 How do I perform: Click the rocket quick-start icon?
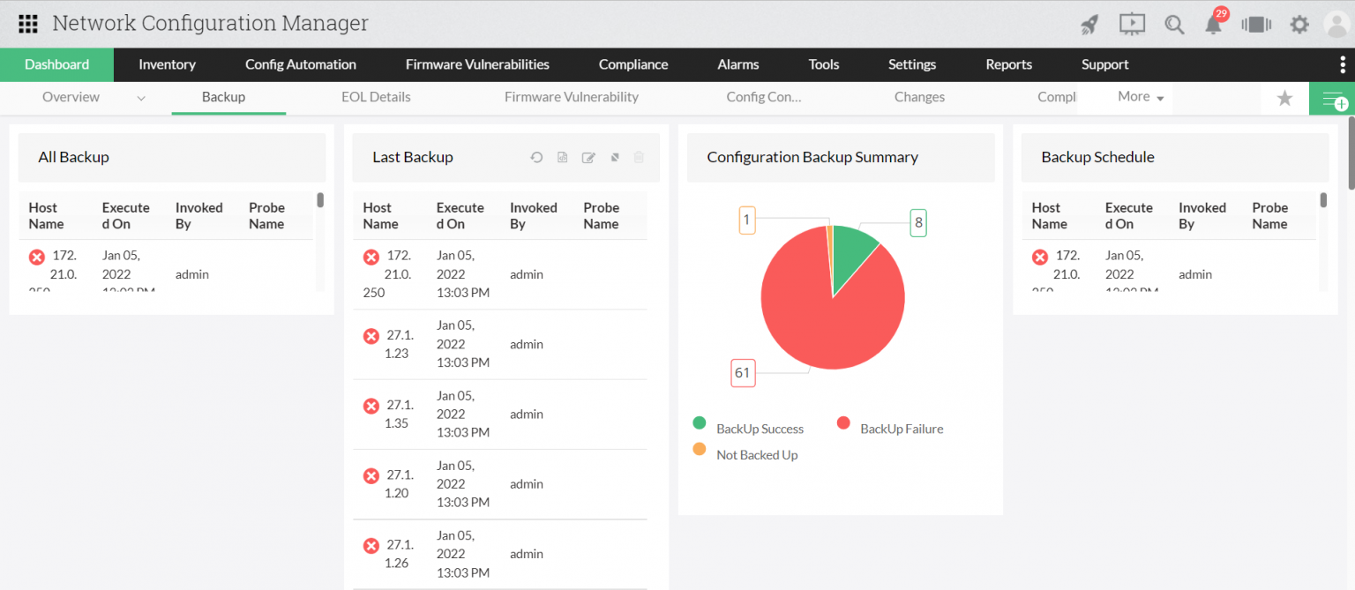1089,25
